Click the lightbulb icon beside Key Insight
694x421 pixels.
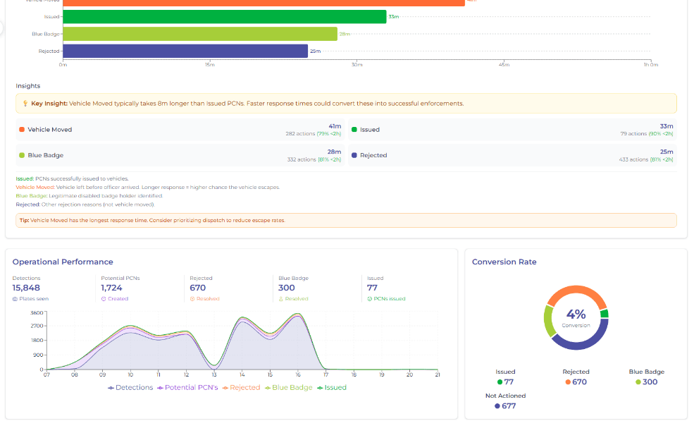click(25, 103)
